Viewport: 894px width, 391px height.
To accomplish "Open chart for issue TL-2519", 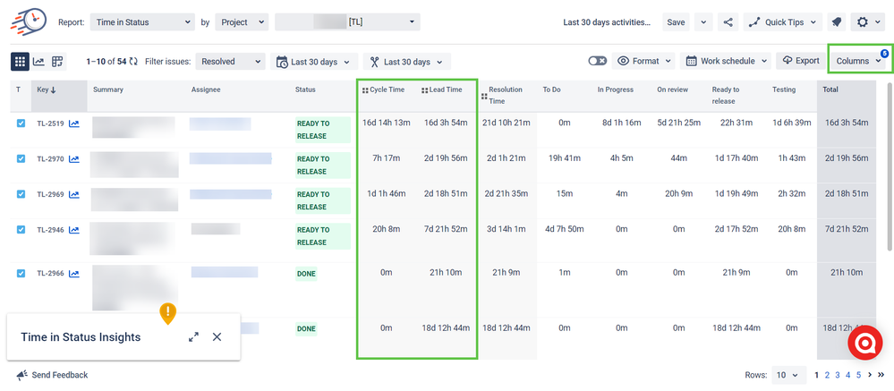I will (x=74, y=123).
